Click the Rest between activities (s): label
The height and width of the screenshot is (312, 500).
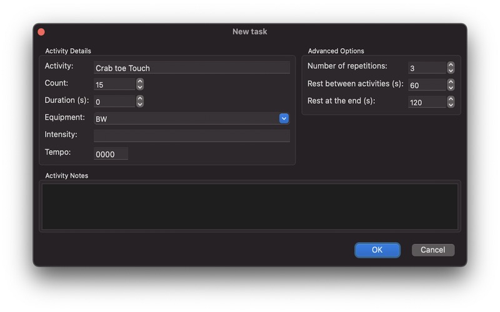click(355, 84)
